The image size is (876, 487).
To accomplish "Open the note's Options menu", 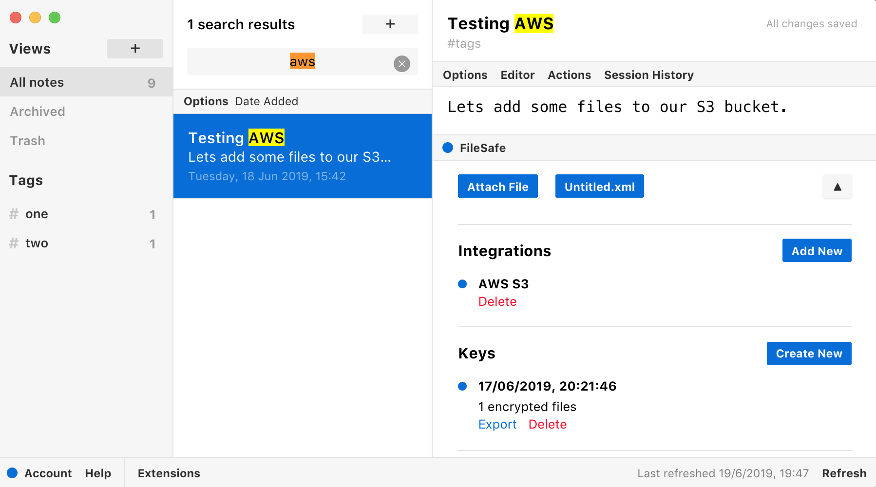I will [x=465, y=75].
